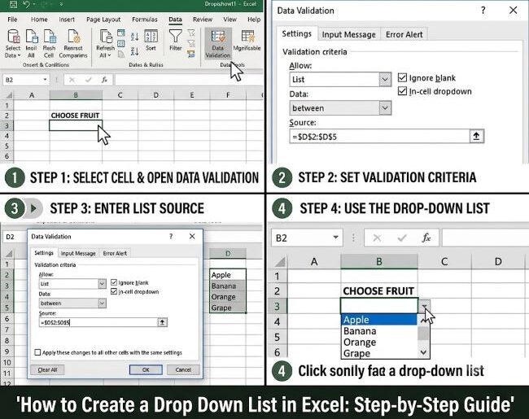Switch to Input Message tab in Step 2

click(x=348, y=34)
